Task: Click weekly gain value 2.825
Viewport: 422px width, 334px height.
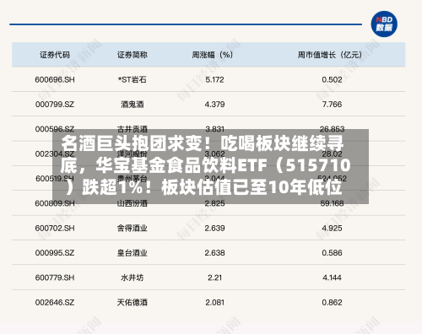Action: (x=214, y=203)
